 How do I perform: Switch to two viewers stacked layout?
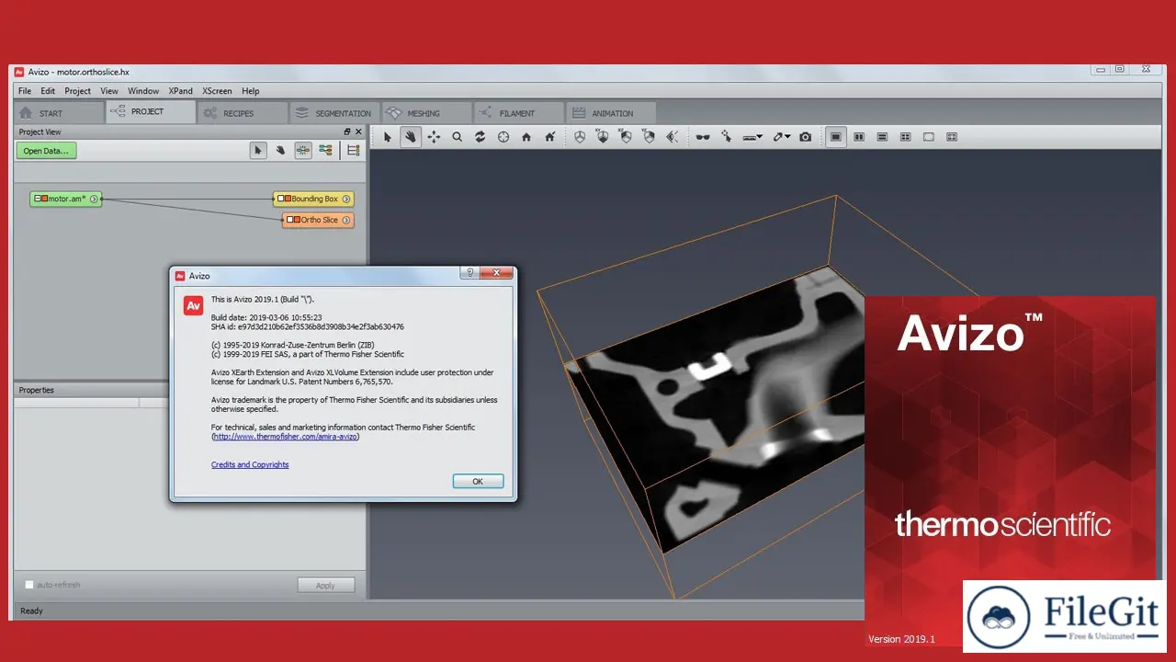click(x=882, y=137)
